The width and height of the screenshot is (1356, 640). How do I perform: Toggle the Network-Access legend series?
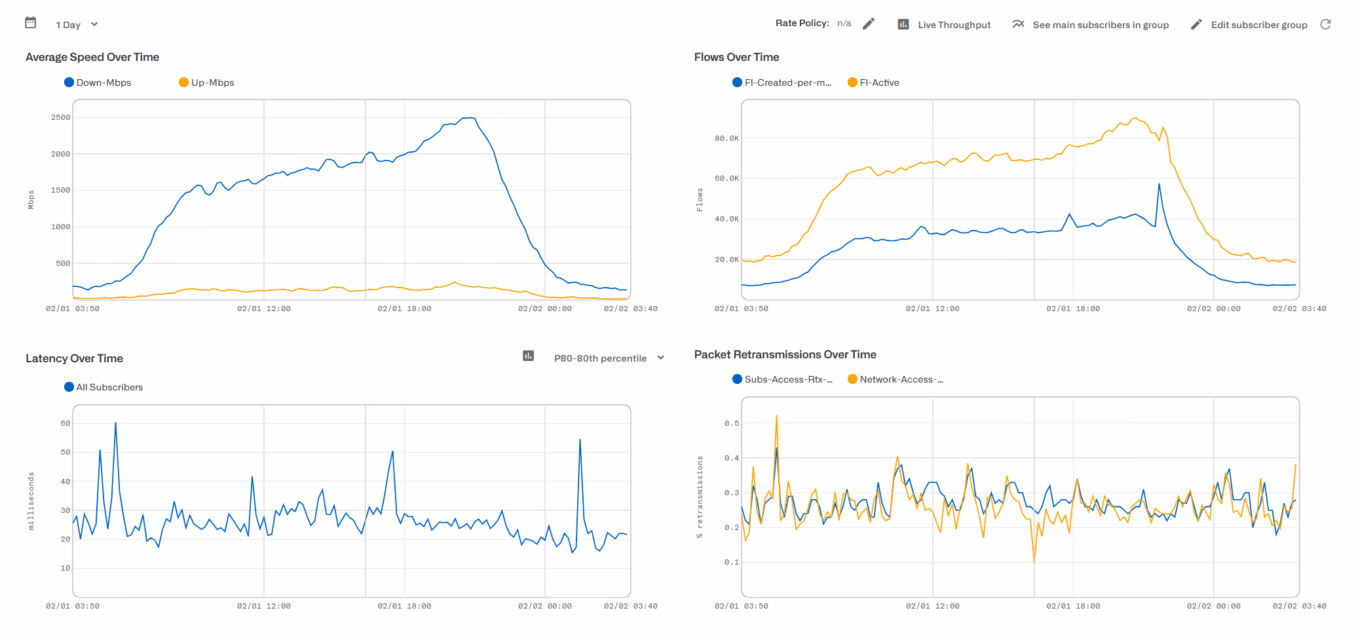point(895,379)
